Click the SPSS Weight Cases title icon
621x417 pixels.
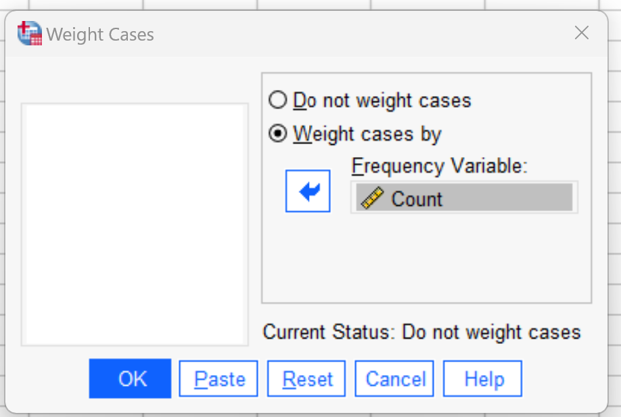click(29, 33)
